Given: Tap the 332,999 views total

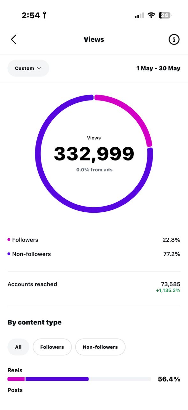Looking at the screenshot, I should click(94, 154).
